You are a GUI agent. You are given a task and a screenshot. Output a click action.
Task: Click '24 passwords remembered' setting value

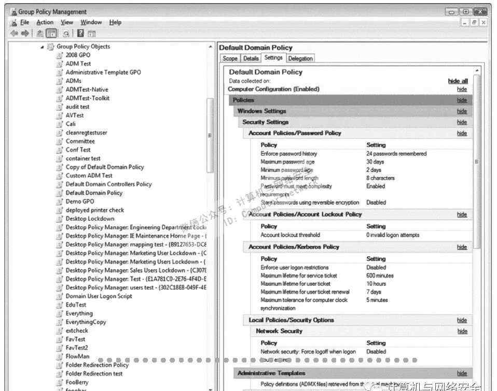click(x=396, y=154)
